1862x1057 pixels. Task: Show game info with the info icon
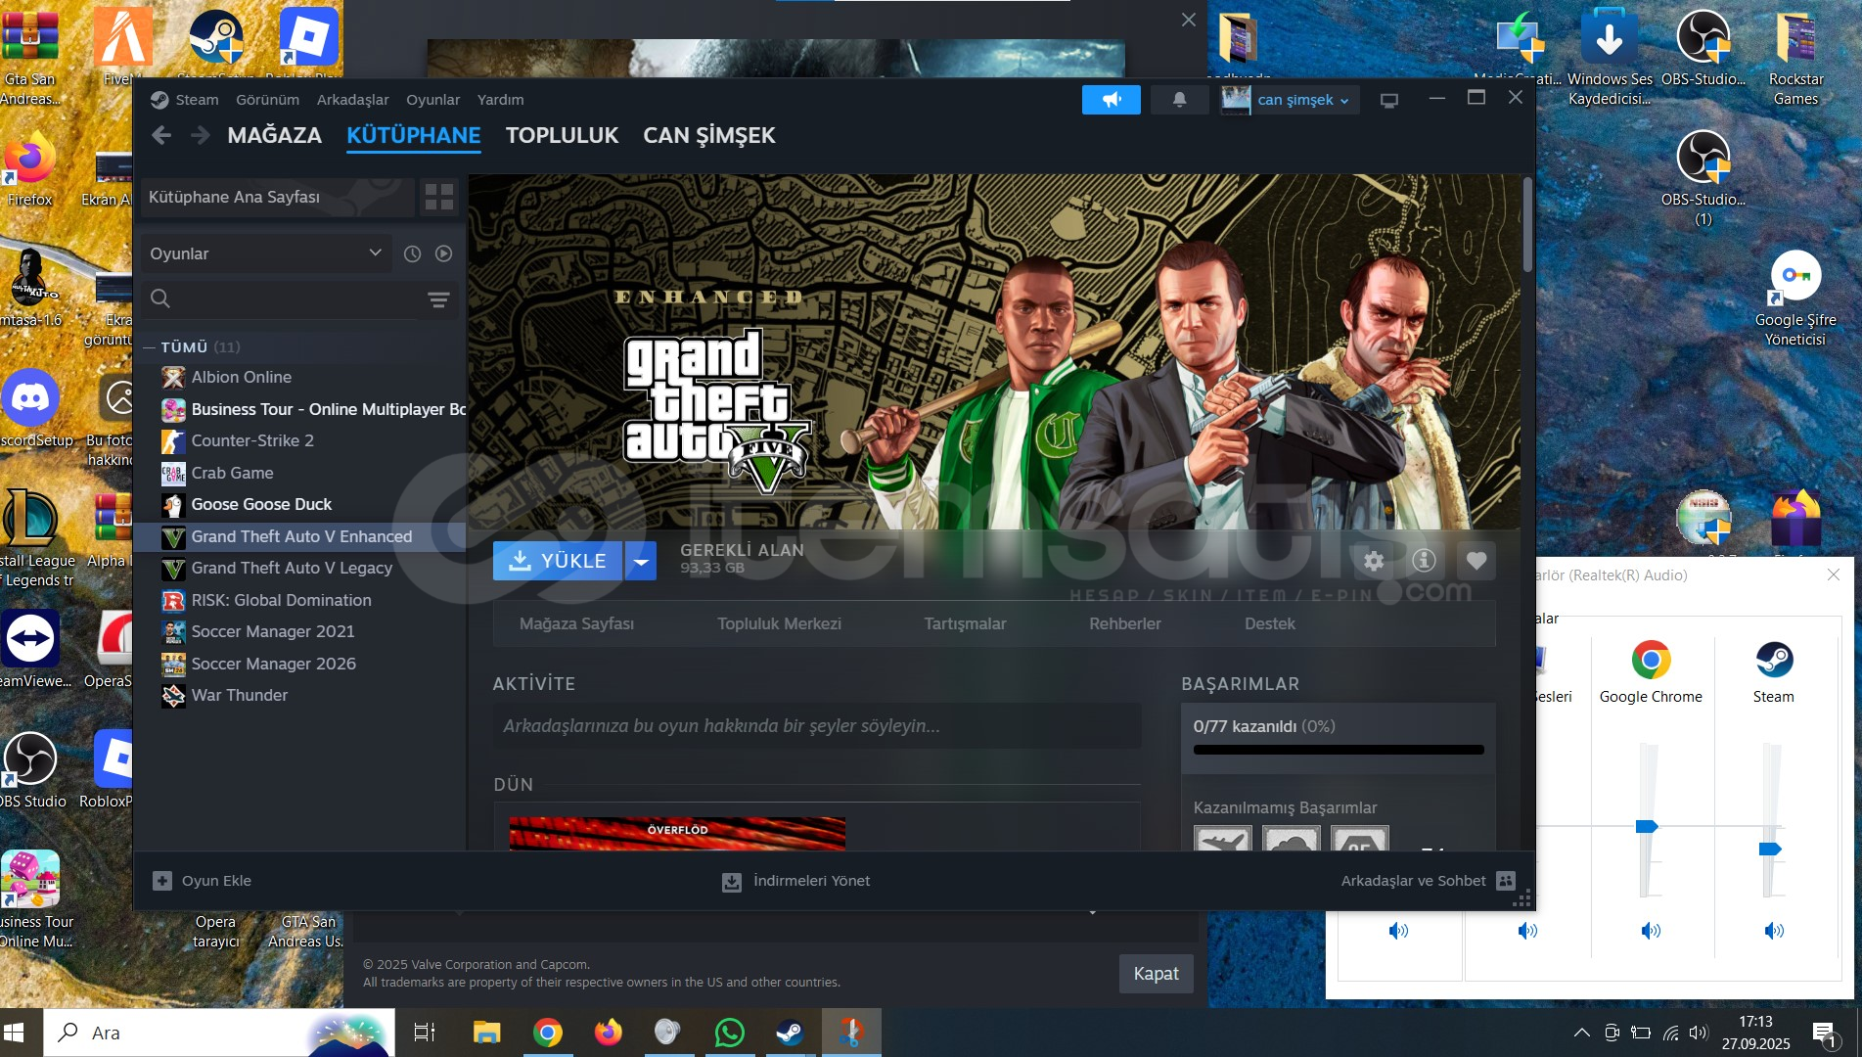pos(1424,561)
